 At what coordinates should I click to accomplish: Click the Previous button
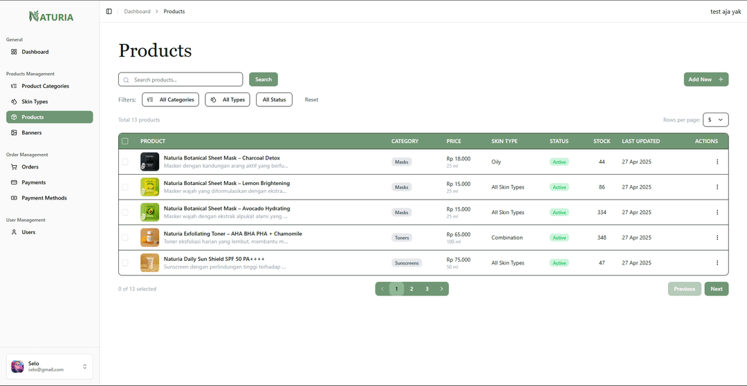[x=685, y=289]
